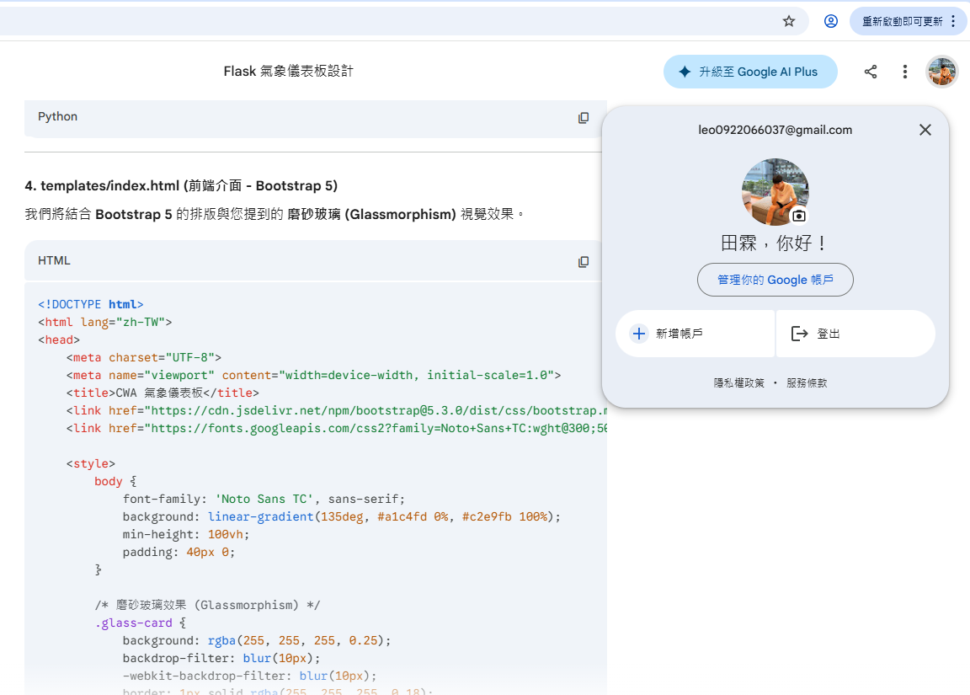Click 新增帳戶 to add an account
The height and width of the screenshot is (695, 970).
695,334
